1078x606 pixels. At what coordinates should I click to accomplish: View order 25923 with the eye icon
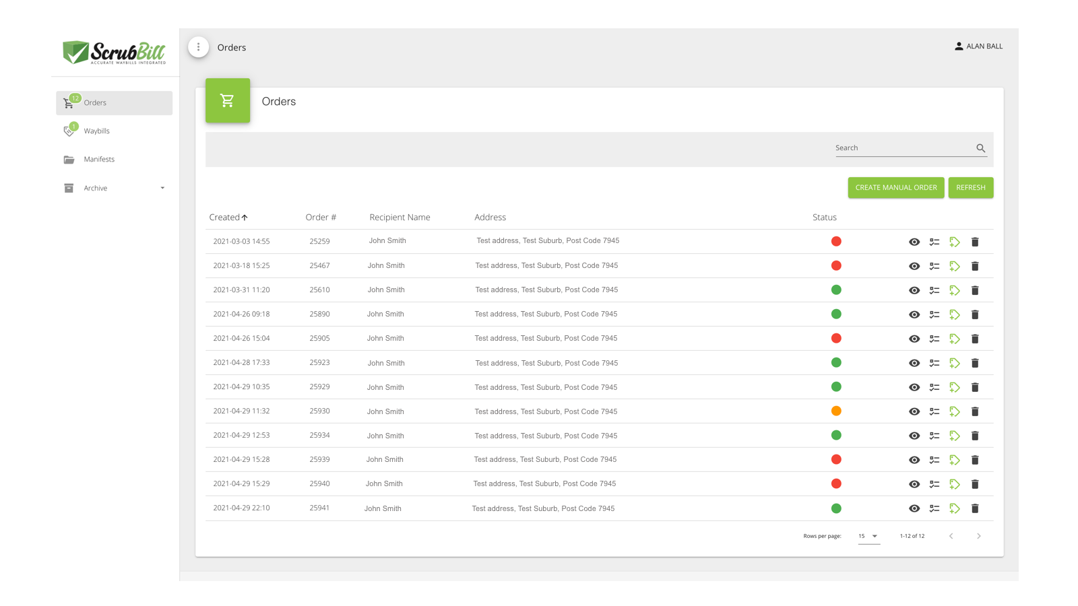click(914, 363)
